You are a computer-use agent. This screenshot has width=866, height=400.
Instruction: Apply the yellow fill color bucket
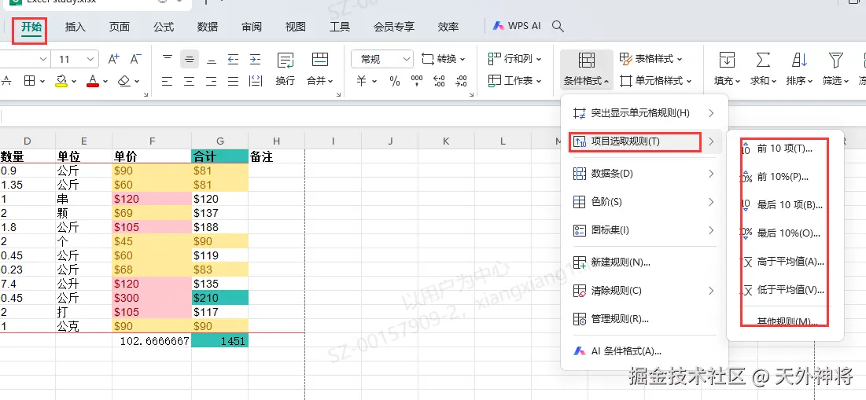[61, 81]
